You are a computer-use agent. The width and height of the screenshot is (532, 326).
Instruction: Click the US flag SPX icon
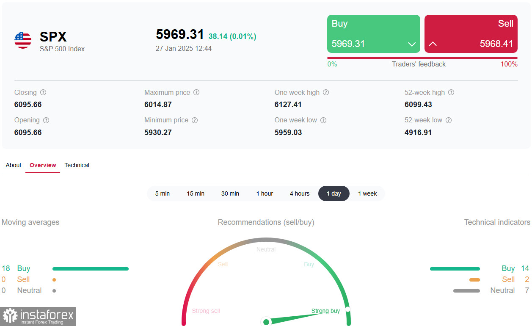(23, 40)
